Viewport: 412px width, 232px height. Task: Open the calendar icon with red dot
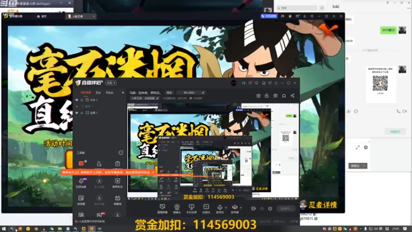pyautogui.click(x=250, y=83)
